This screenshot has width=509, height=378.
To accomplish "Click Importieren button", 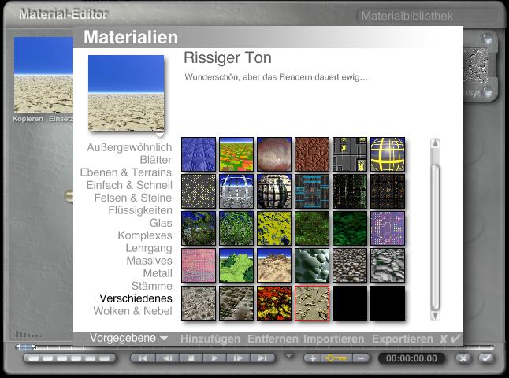I will pos(334,339).
